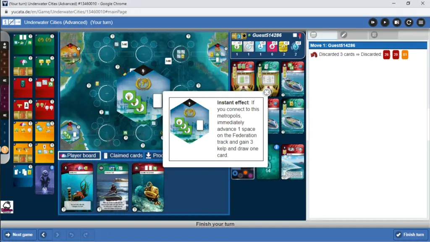This screenshot has height=242, width=430.
Task: Select the red seabed creature hand card
Action: 77,187
